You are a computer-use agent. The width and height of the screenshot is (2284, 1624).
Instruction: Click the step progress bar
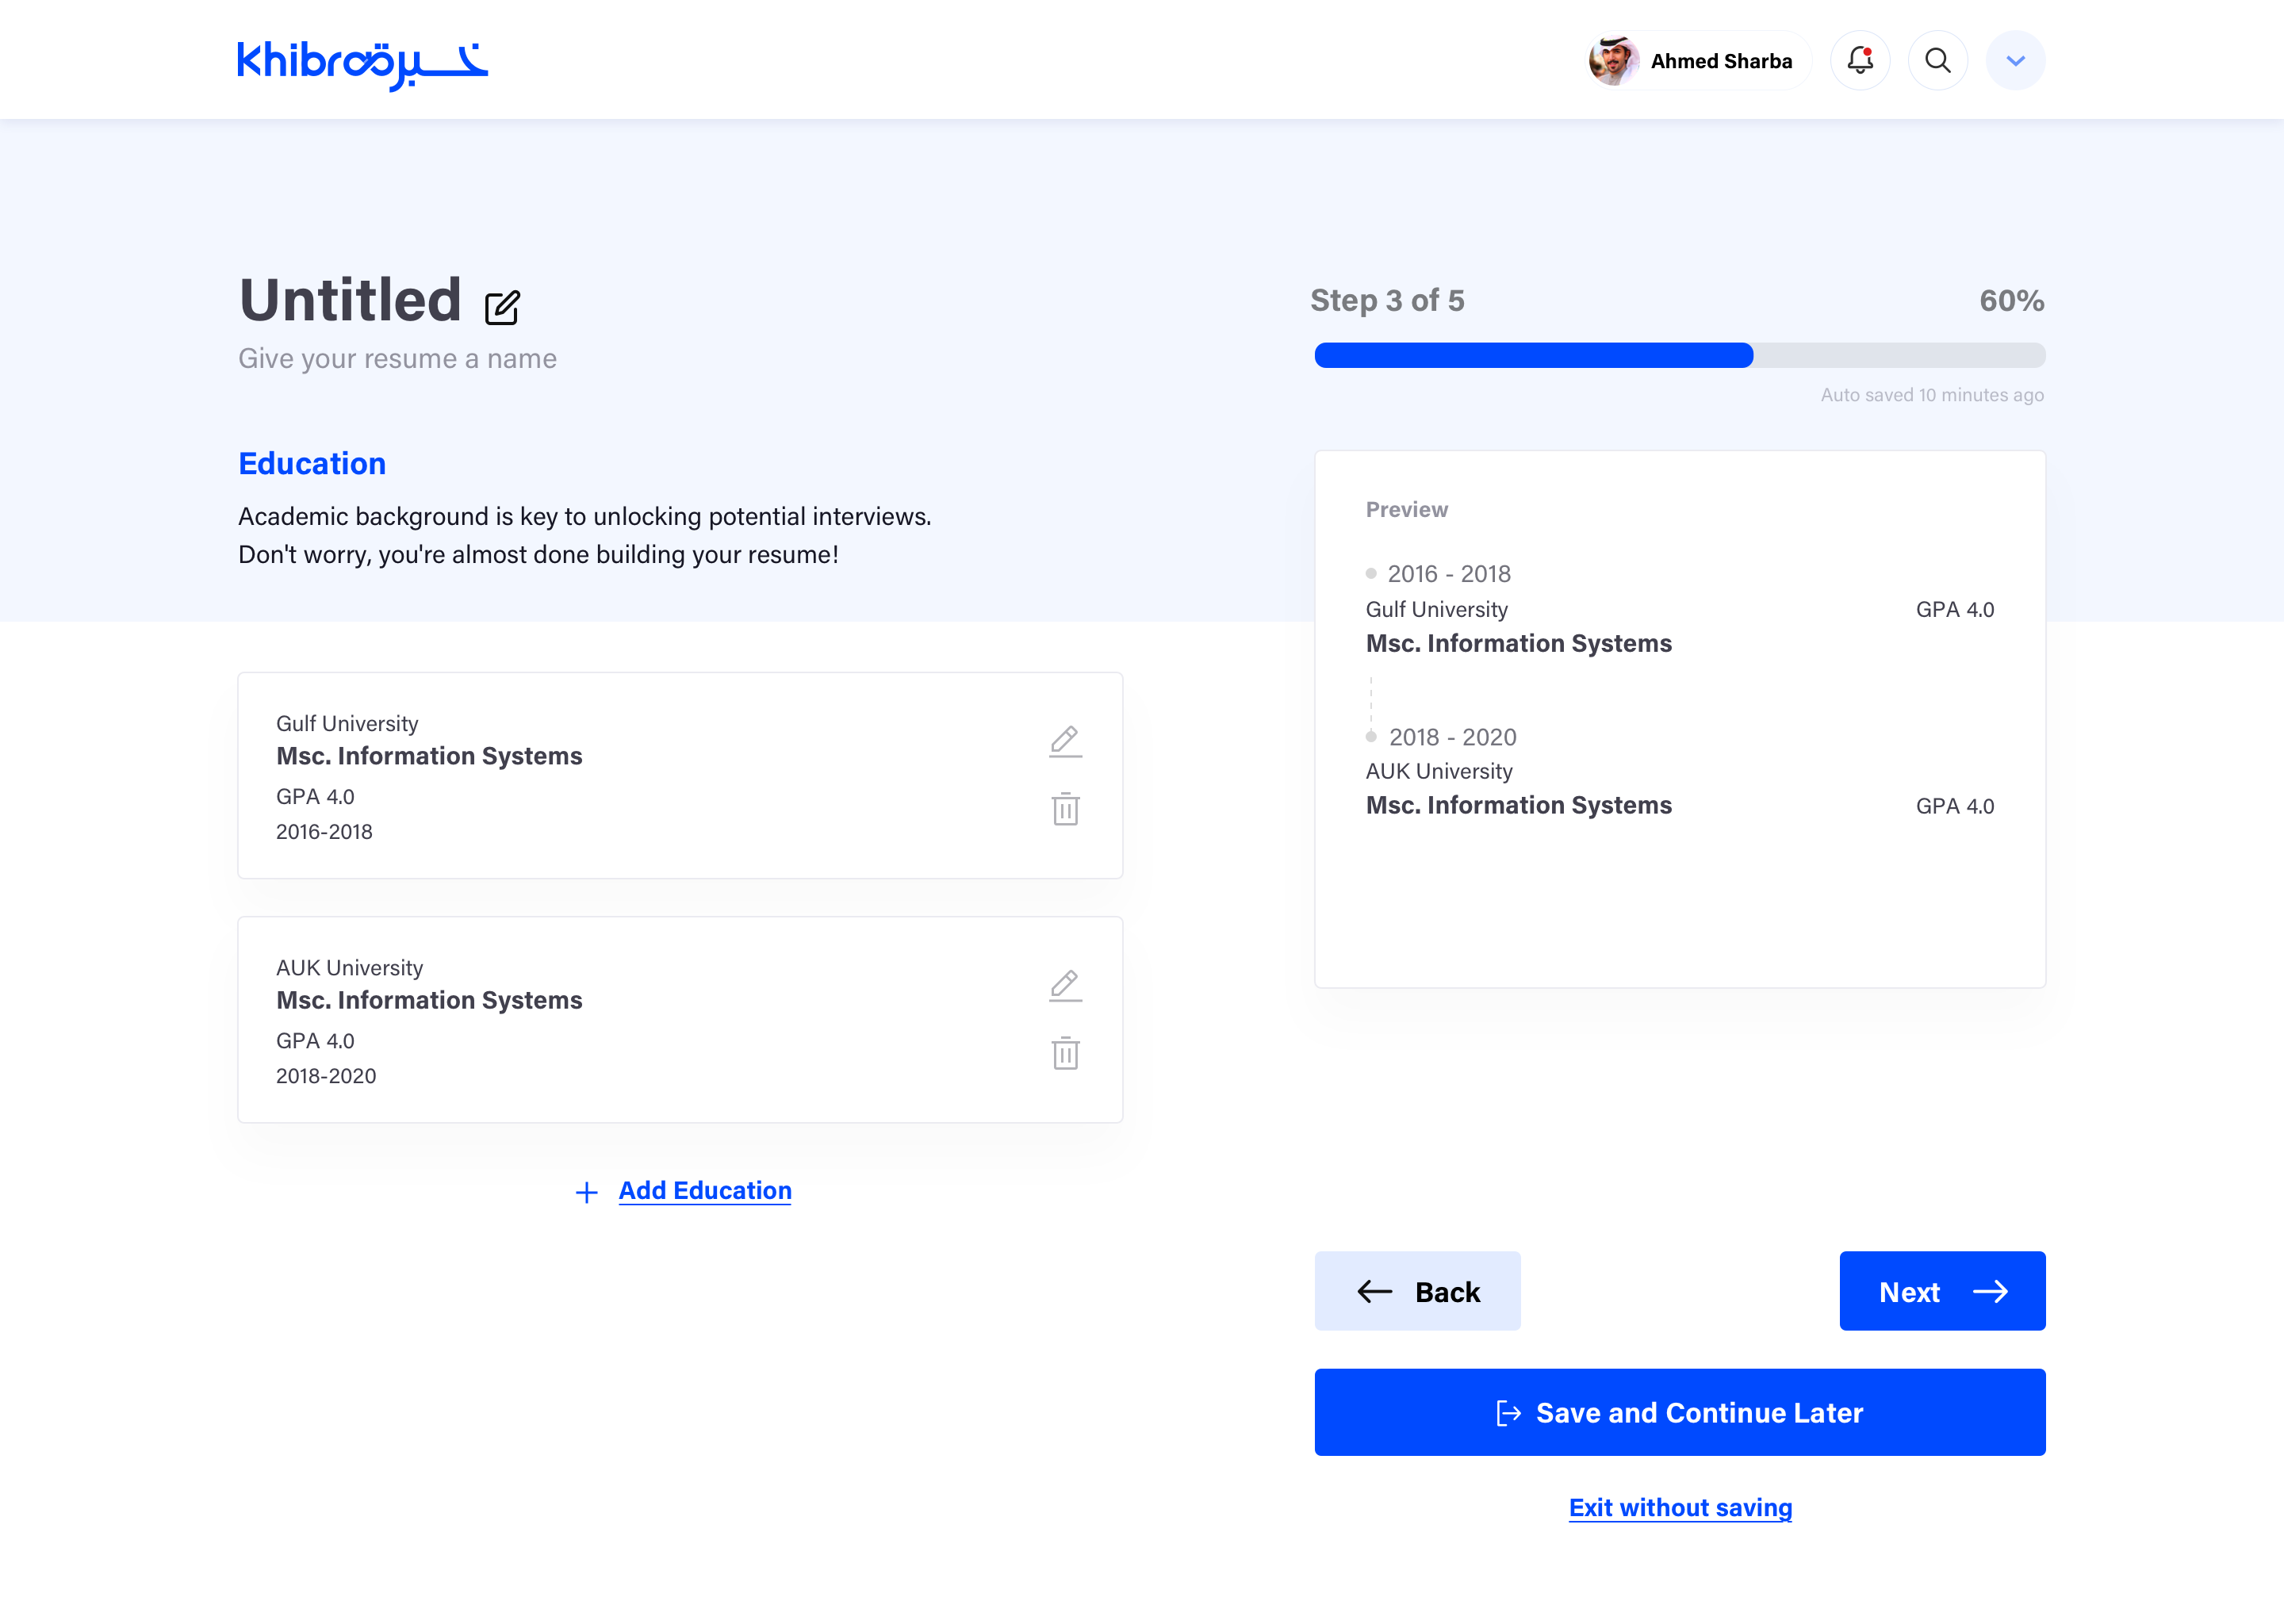1679,355
